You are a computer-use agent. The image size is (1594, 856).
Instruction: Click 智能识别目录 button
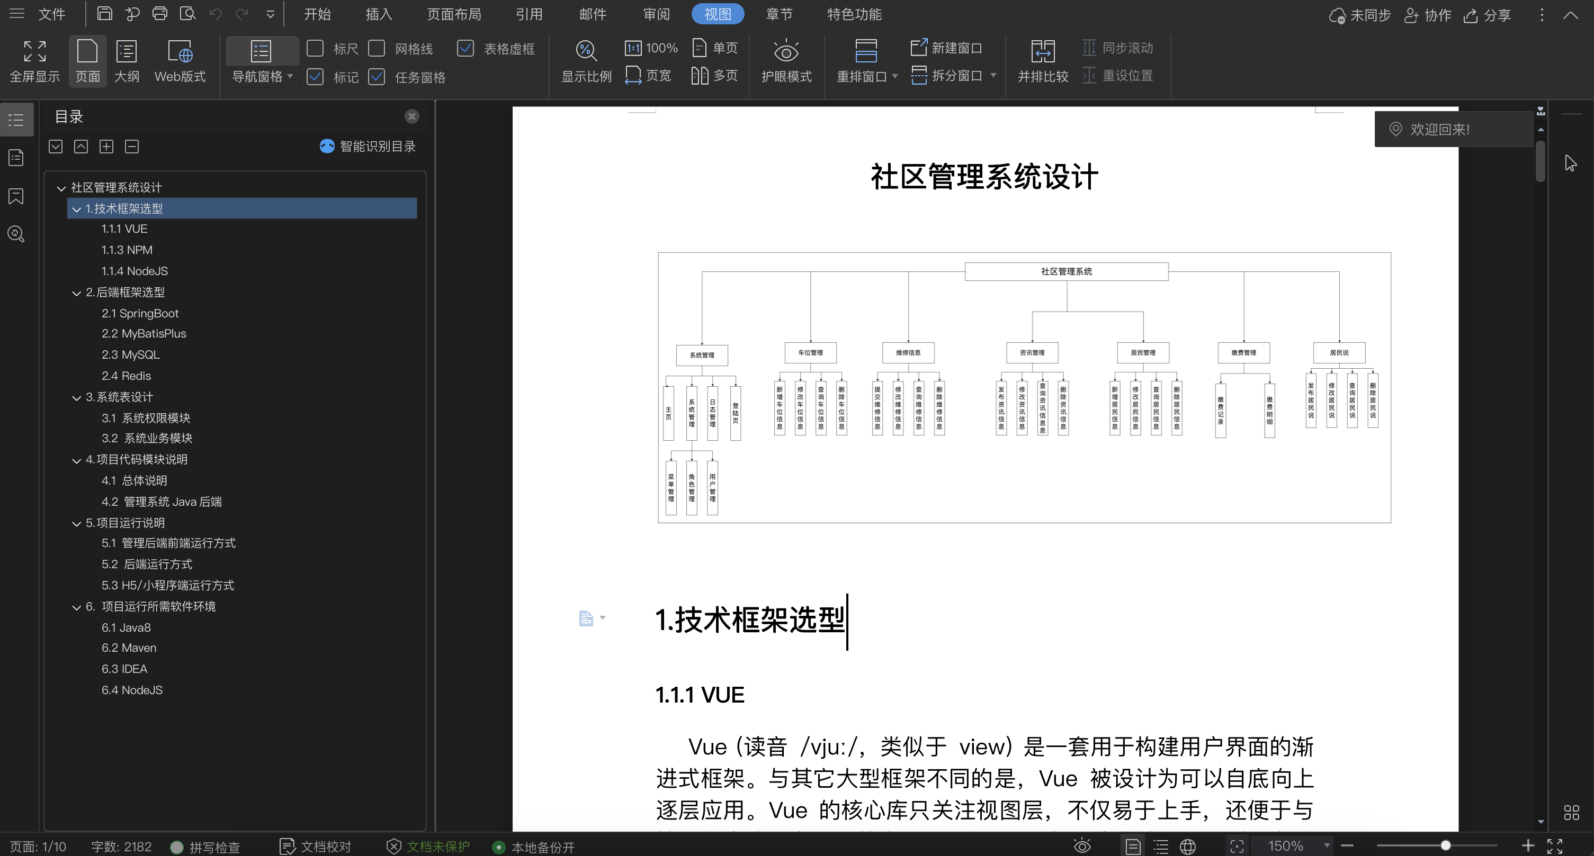coord(368,147)
